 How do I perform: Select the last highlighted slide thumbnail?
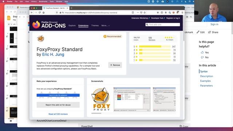13,112
